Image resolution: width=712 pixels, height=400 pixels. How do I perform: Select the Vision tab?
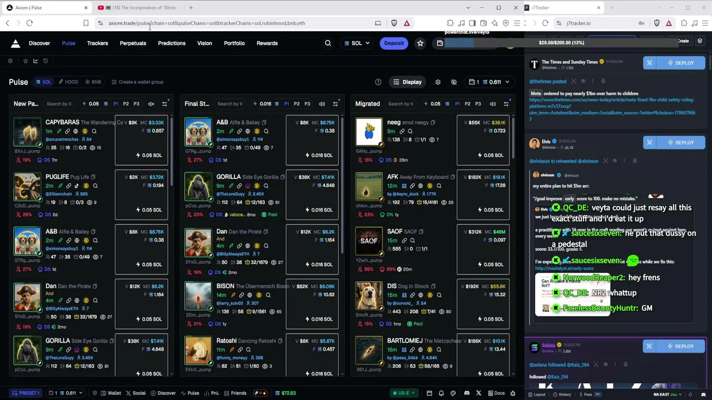click(204, 43)
